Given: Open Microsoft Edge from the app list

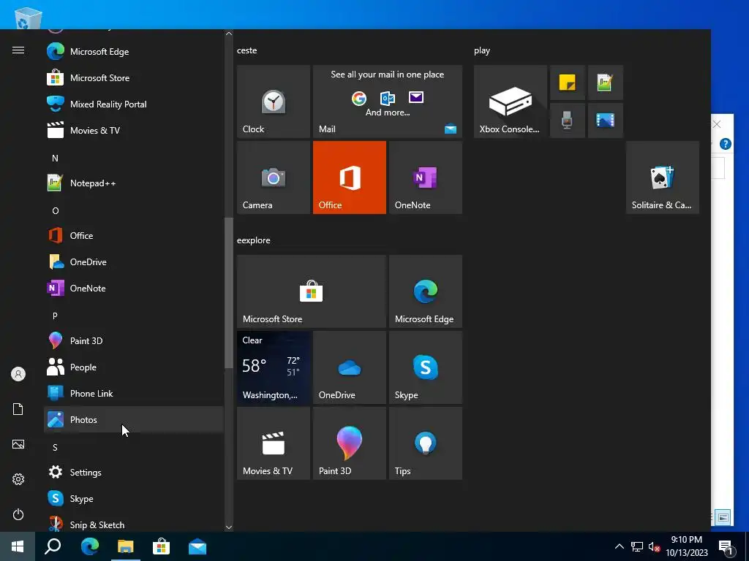Looking at the screenshot, I should click(x=134, y=52).
